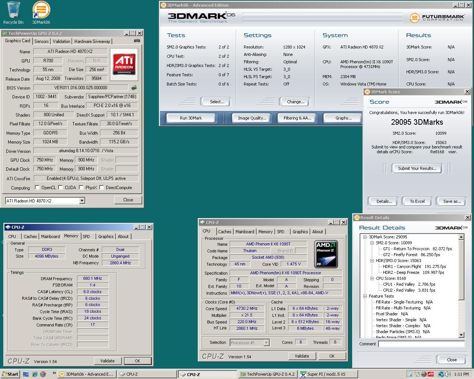Viewport: 474px width, 379px height.
Task: Click the Result Details window title icon
Action: click(x=357, y=218)
